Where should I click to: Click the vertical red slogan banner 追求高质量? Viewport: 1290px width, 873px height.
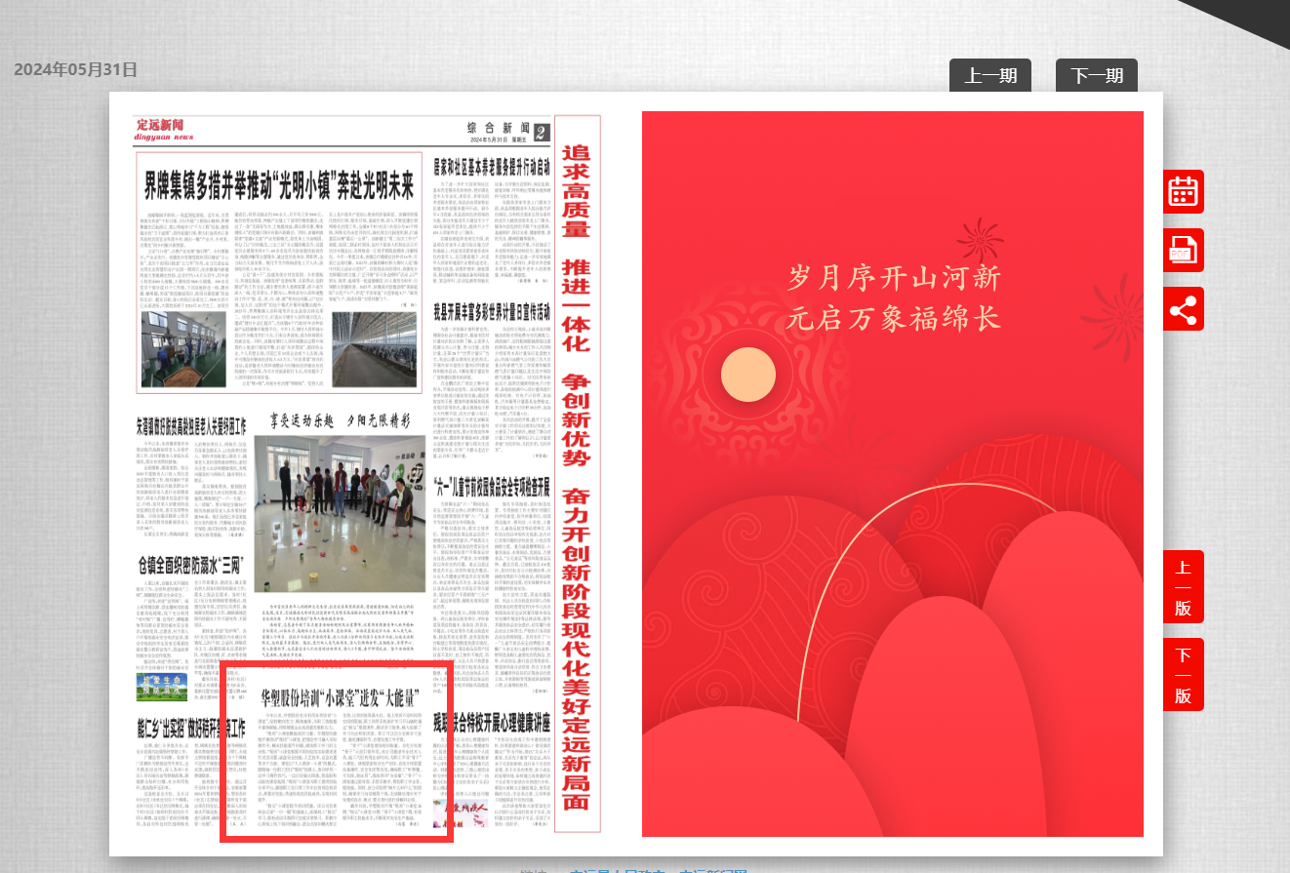576,473
